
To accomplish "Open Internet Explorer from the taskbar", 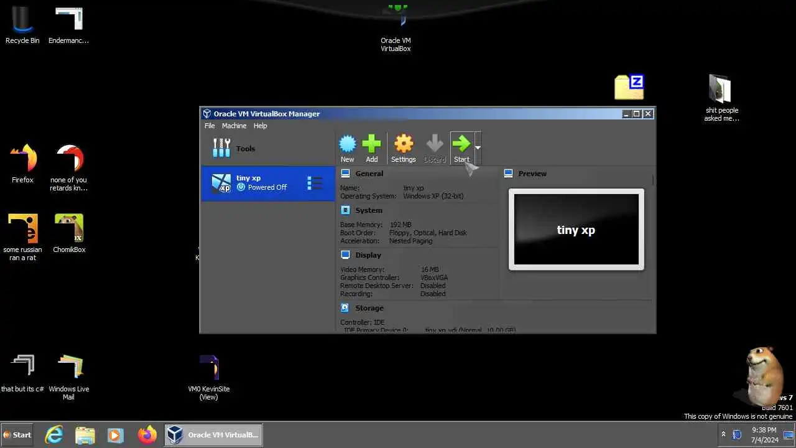I will pos(55,435).
